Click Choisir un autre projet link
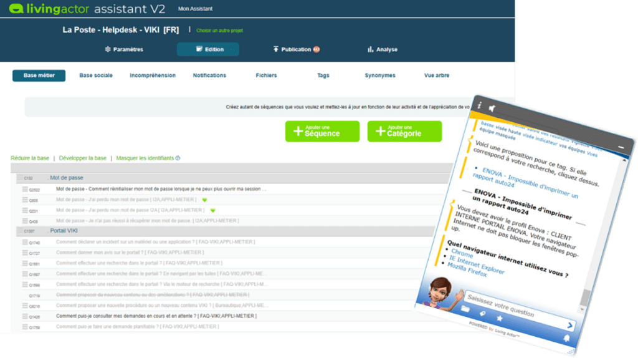This screenshot has width=638, height=358. [220, 31]
